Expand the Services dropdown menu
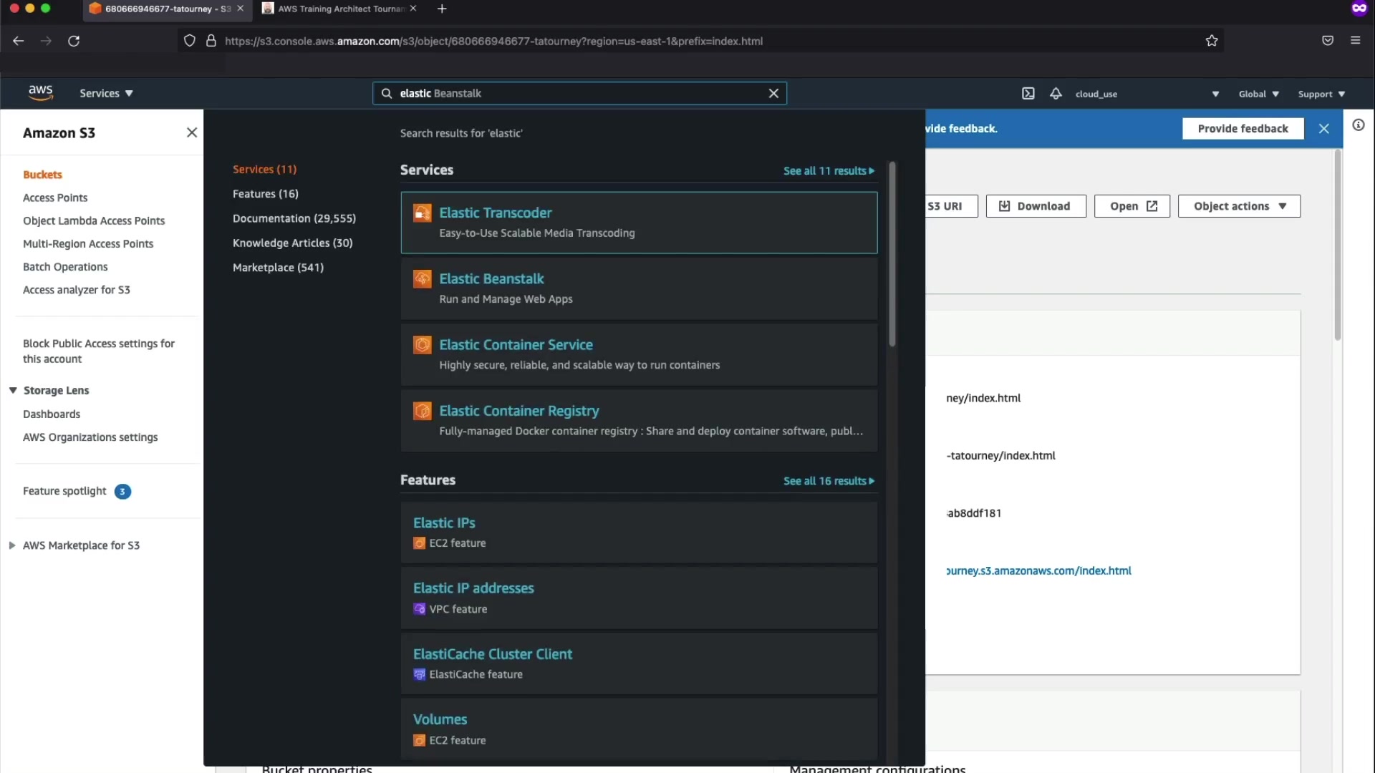This screenshot has width=1375, height=773. pyautogui.click(x=106, y=94)
